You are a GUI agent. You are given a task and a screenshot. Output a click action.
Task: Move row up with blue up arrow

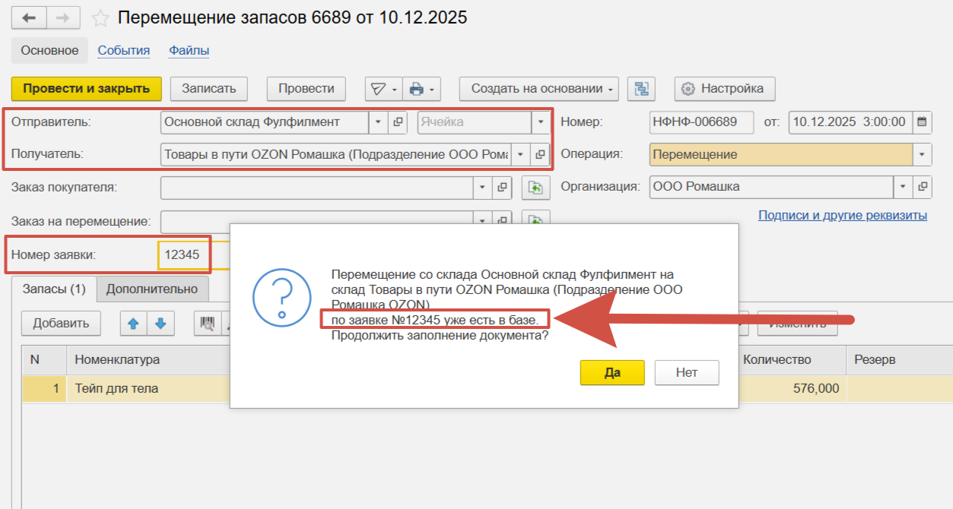133,323
